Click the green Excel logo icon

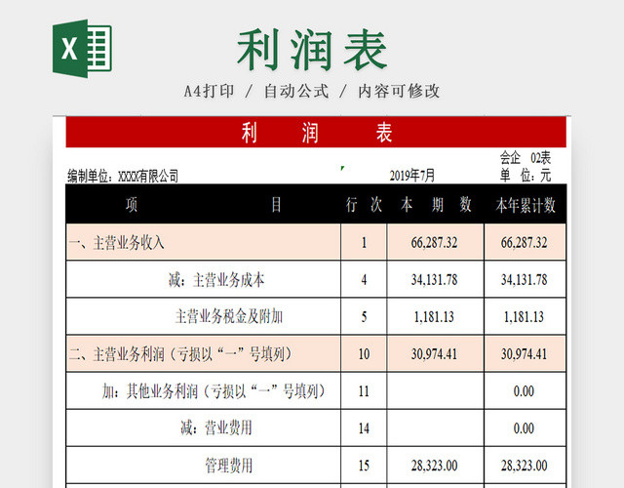point(82,48)
